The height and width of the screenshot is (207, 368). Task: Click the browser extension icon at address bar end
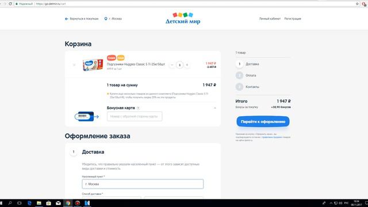pyautogui.click(x=364, y=4)
